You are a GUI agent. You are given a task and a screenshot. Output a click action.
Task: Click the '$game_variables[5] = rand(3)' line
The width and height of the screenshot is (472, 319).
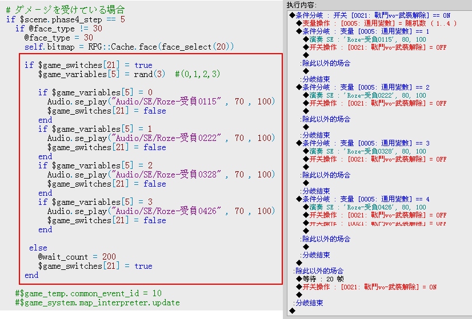129,74
